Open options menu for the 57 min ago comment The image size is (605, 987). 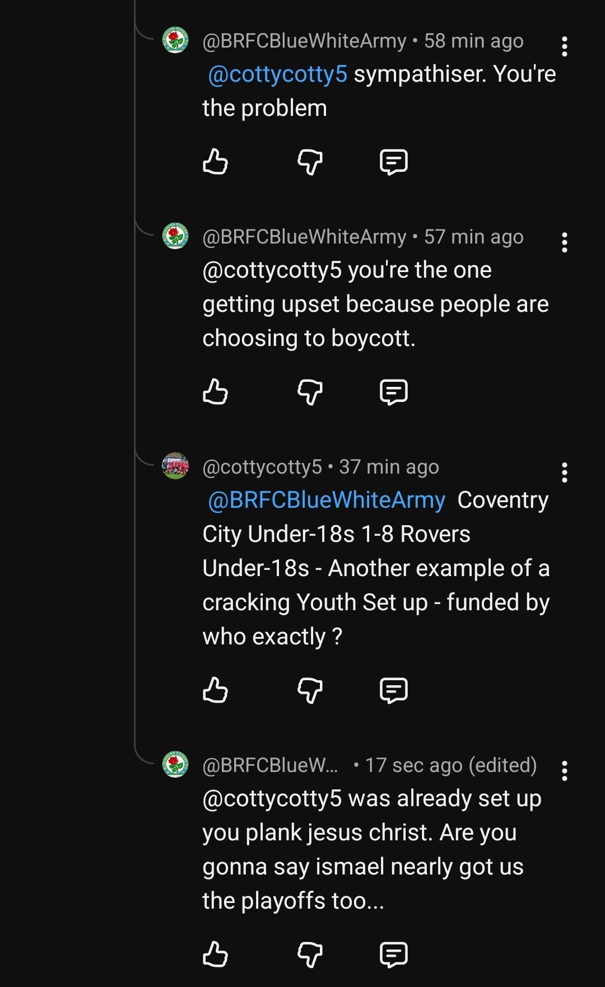[x=565, y=242]
